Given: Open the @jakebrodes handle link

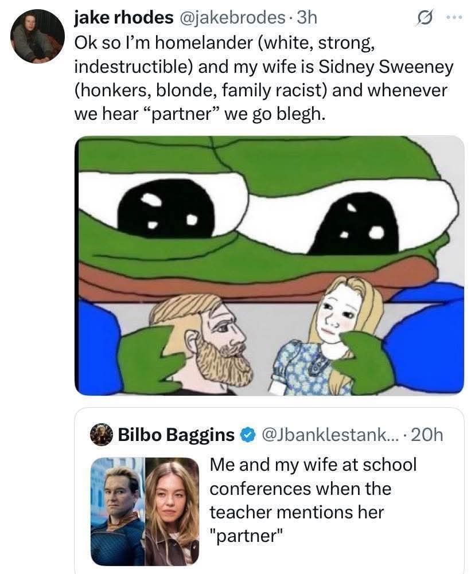Looking at the screenshot, I should point(231,18).
